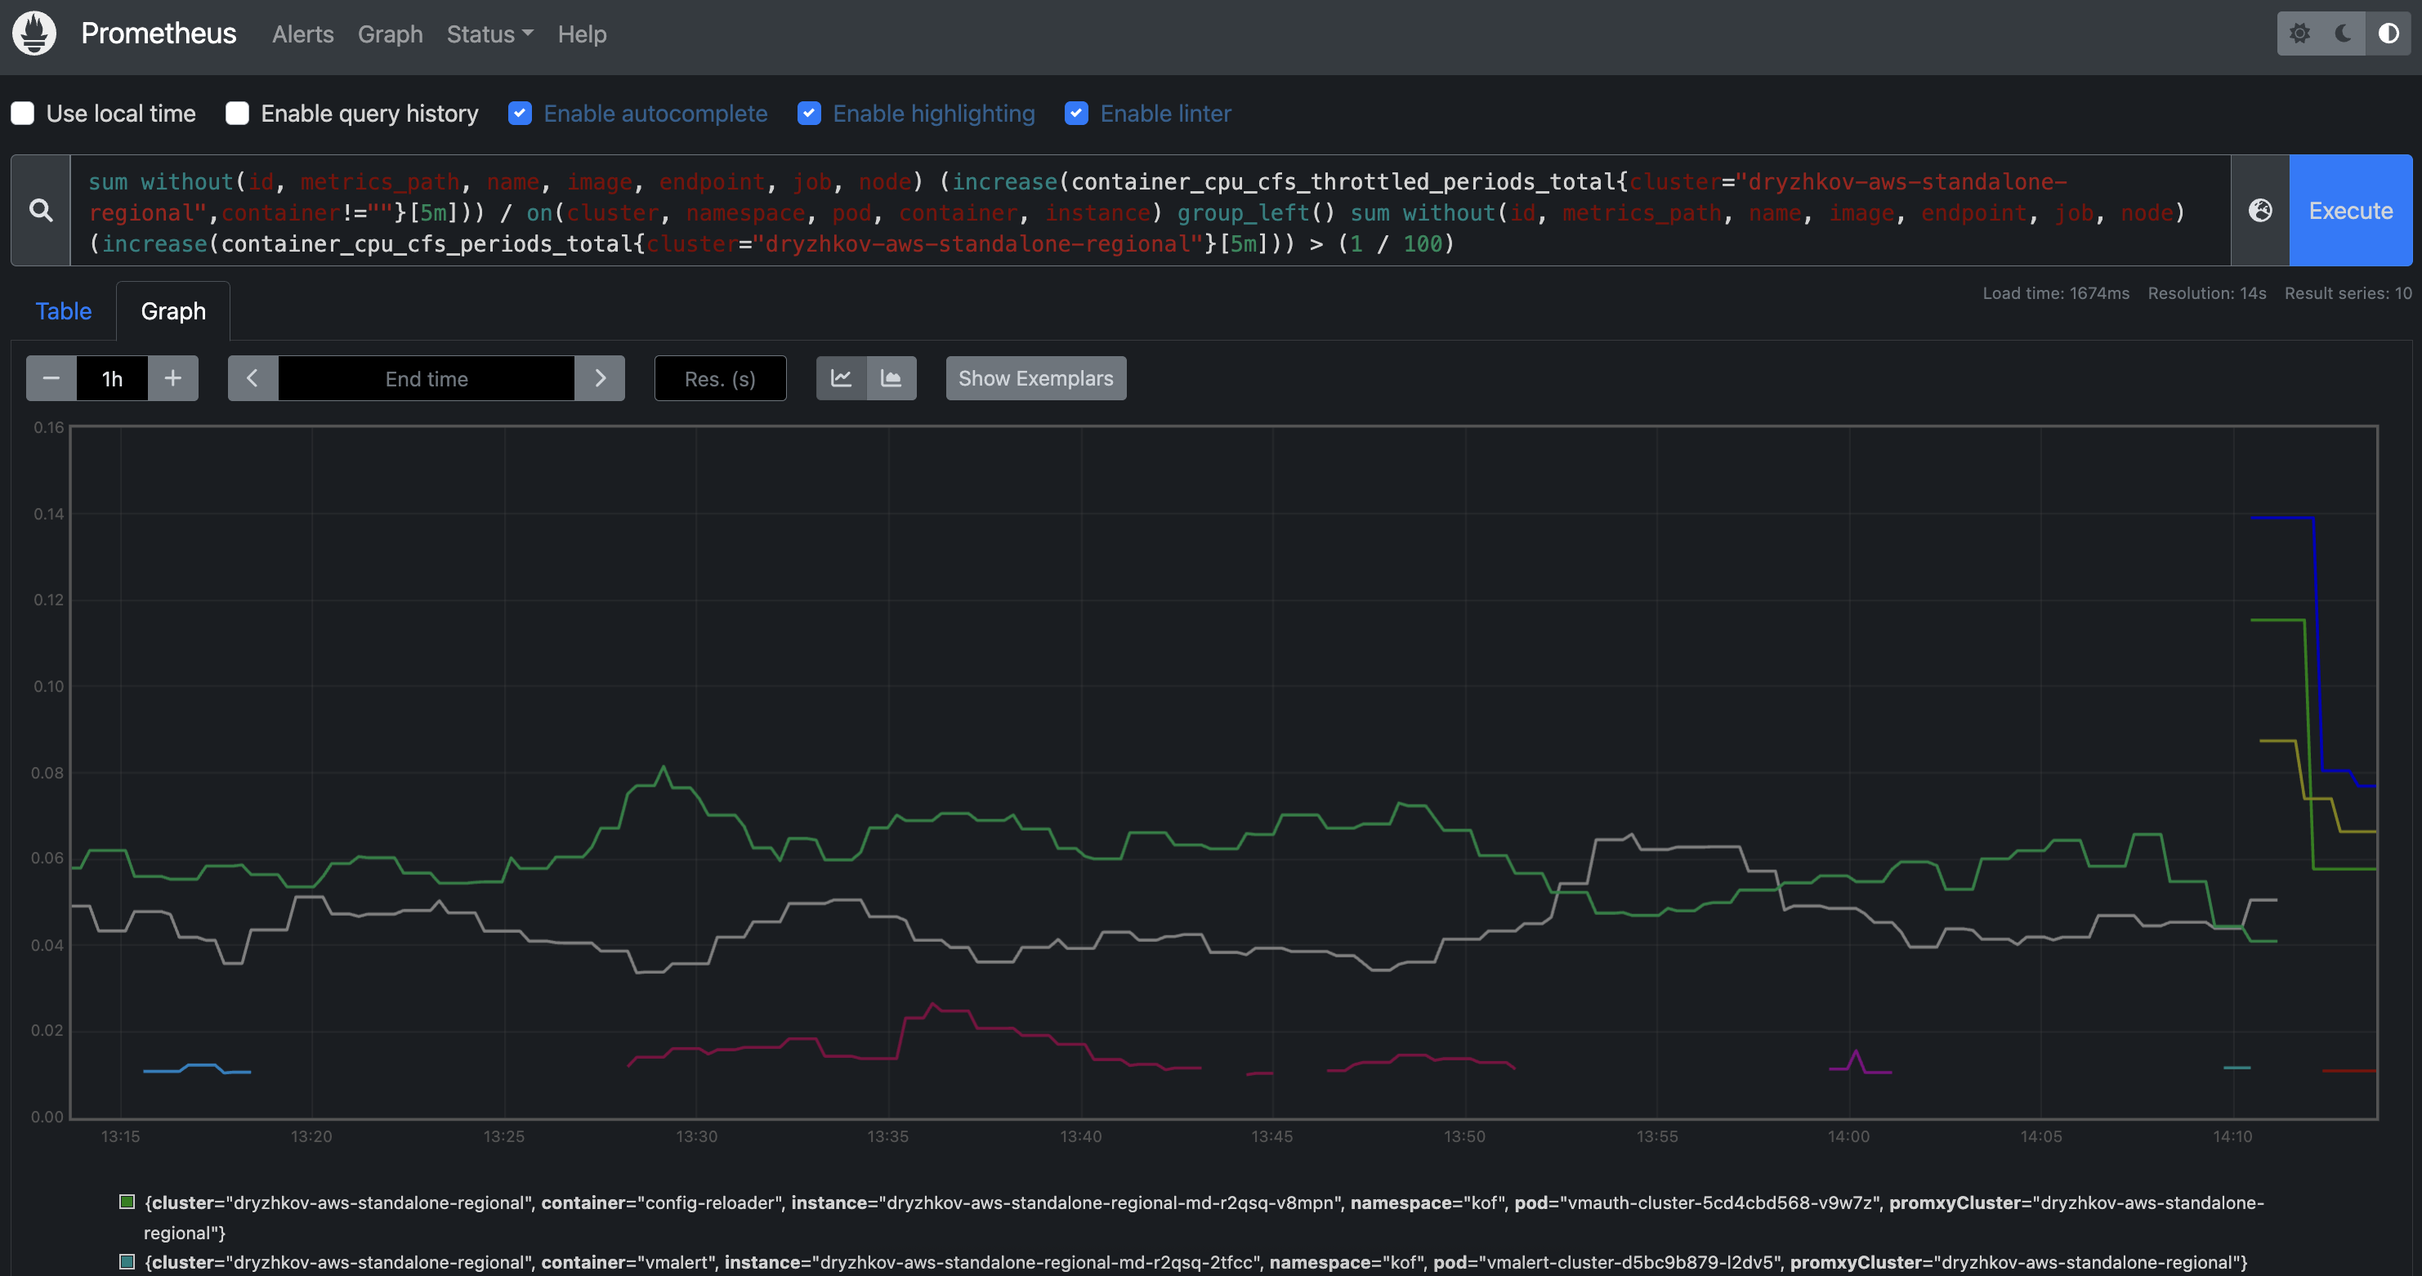Show unstacked line graph mode
The height and width of the screenshot is (1276, 2422).
pyautogui.click(x=842, y=379)
